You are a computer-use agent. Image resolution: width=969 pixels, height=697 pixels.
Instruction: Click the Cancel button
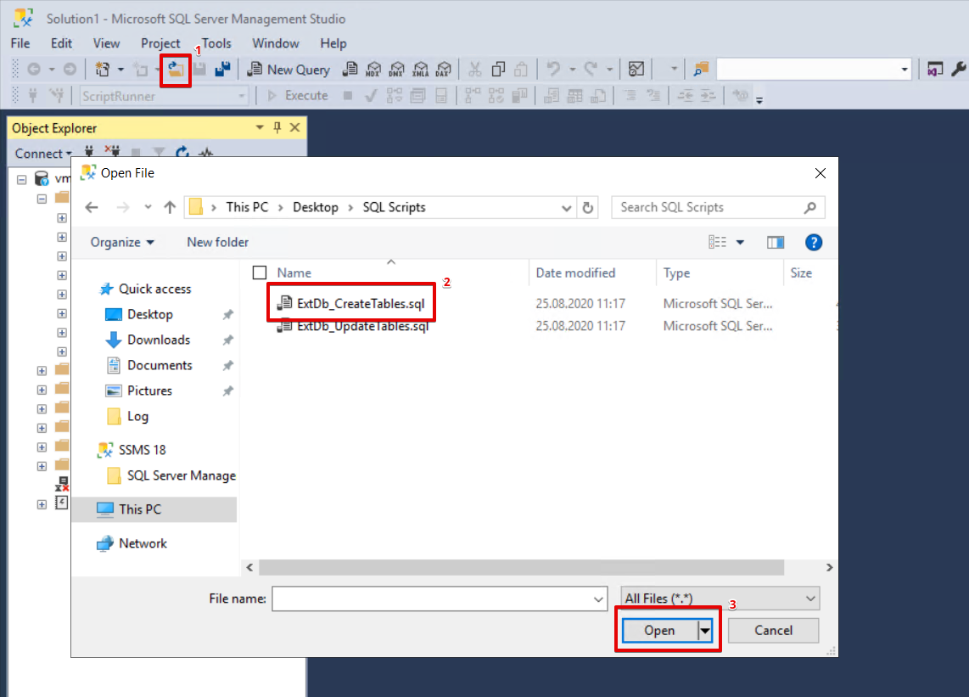pos(773,630)
